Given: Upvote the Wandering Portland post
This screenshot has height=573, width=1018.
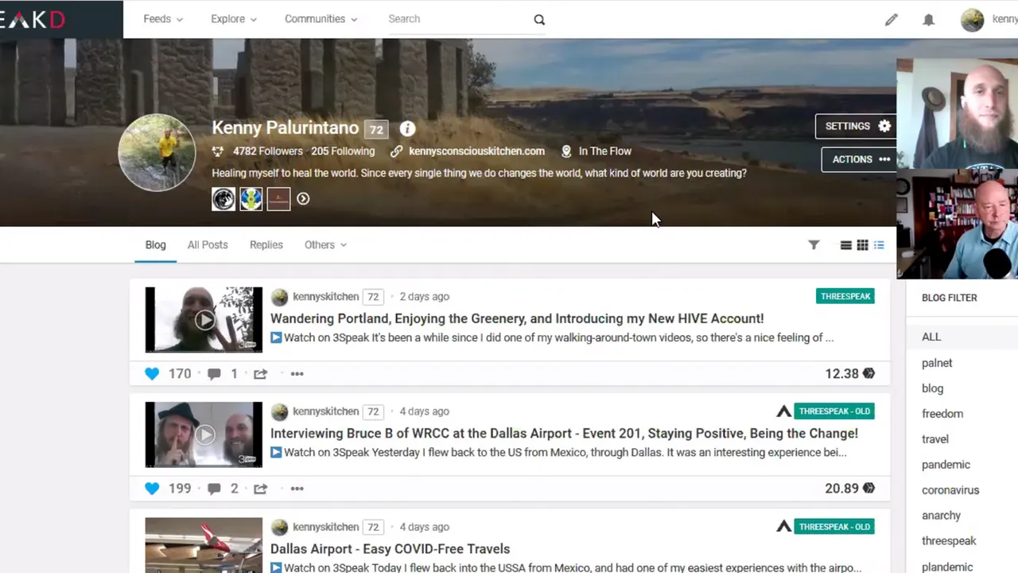Looking at the screenshot, I should [152, 373].
